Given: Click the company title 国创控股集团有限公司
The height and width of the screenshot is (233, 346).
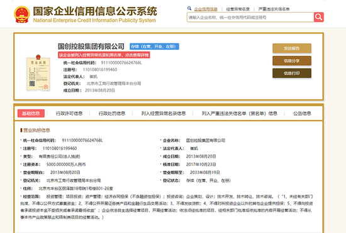Looking at the screenshot, I should pos(91,46).
